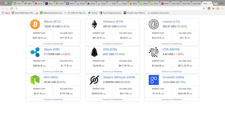Click the Streamr DATAcoin logo icon
The width and height of the screenshot is (225, 140).
pyautogui.click(x=95, y=80)
